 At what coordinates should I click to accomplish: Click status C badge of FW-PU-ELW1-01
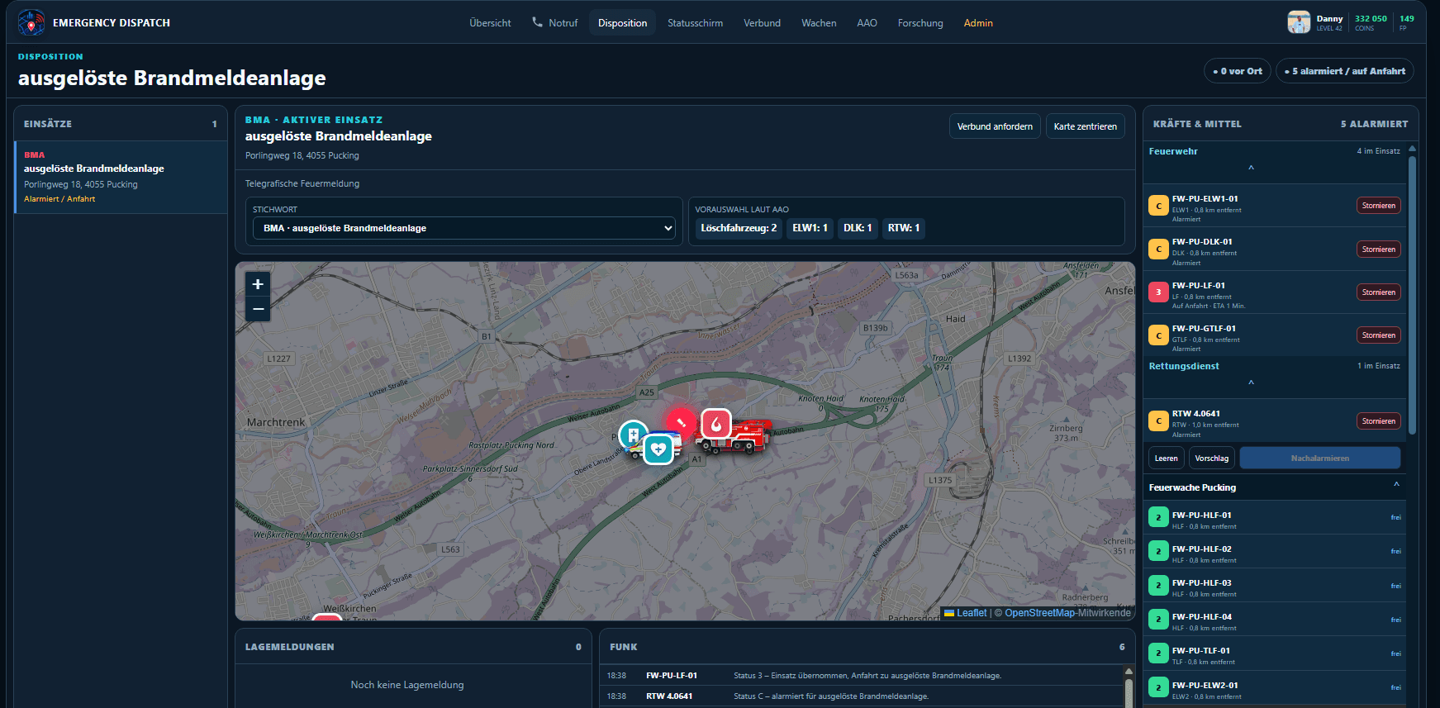(1158, 206)
